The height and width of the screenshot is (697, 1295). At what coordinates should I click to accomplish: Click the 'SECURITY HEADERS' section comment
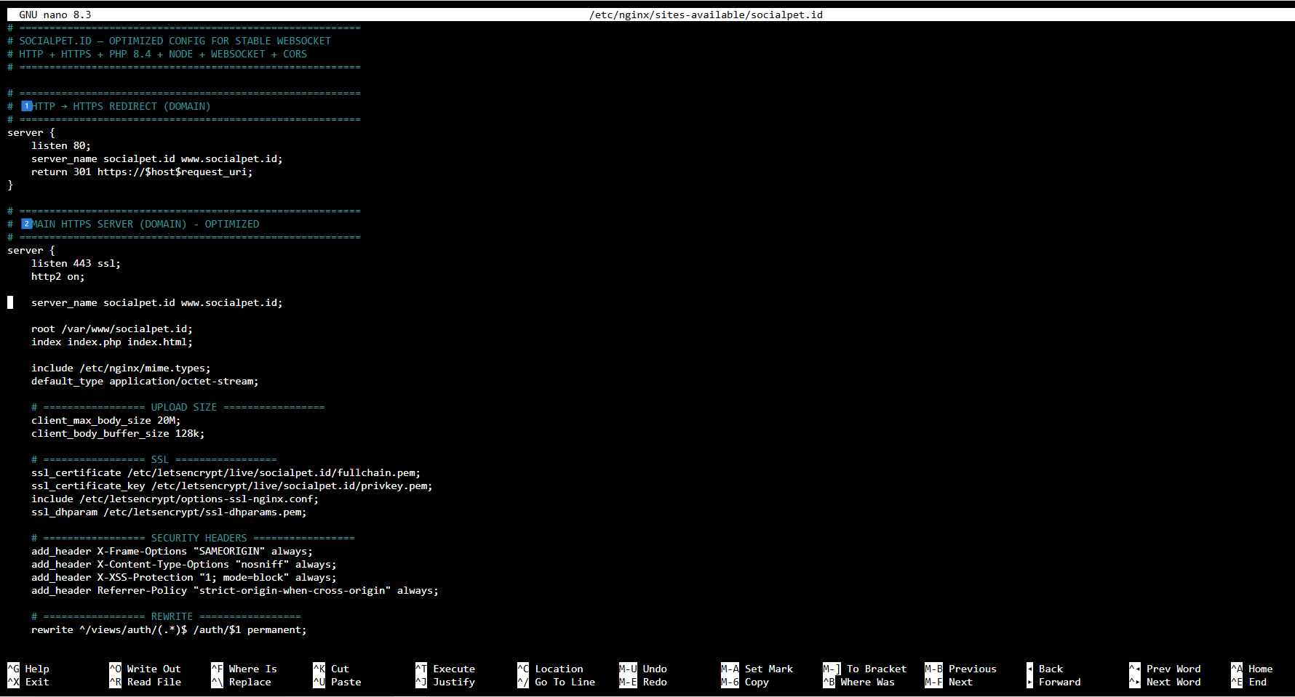point(193,538)
